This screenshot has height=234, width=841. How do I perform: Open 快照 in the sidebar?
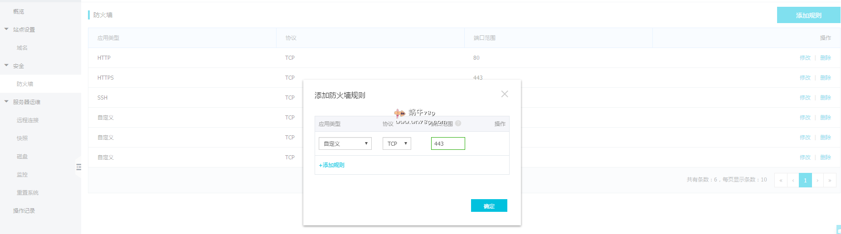(x=22, y=138)
